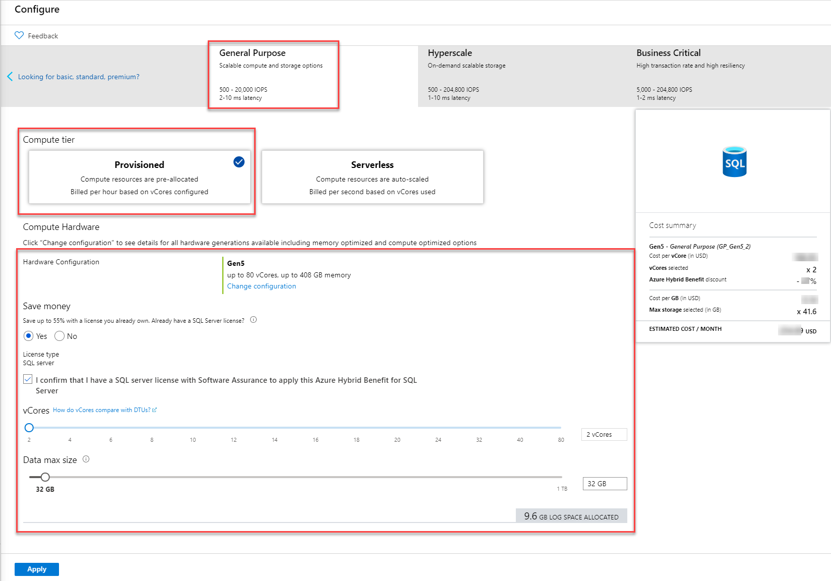This screenshot has width=831, height=581.
Task: Click the 9.6 GB log space allocated label
Action: coord(571,516)
